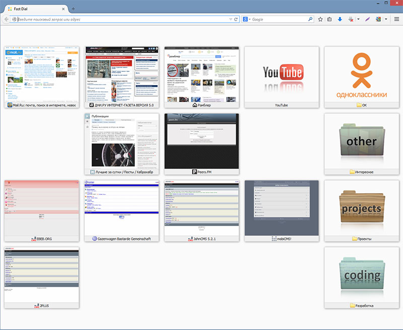
Task: Open the Проекты projects folder
Action: point(362,207)
